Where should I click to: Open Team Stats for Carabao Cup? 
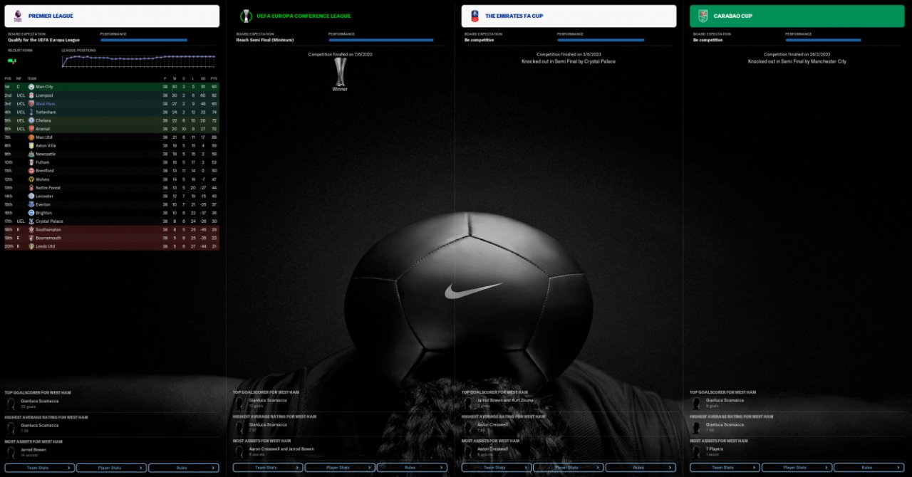pyautogui.click(x=725, y=468)
